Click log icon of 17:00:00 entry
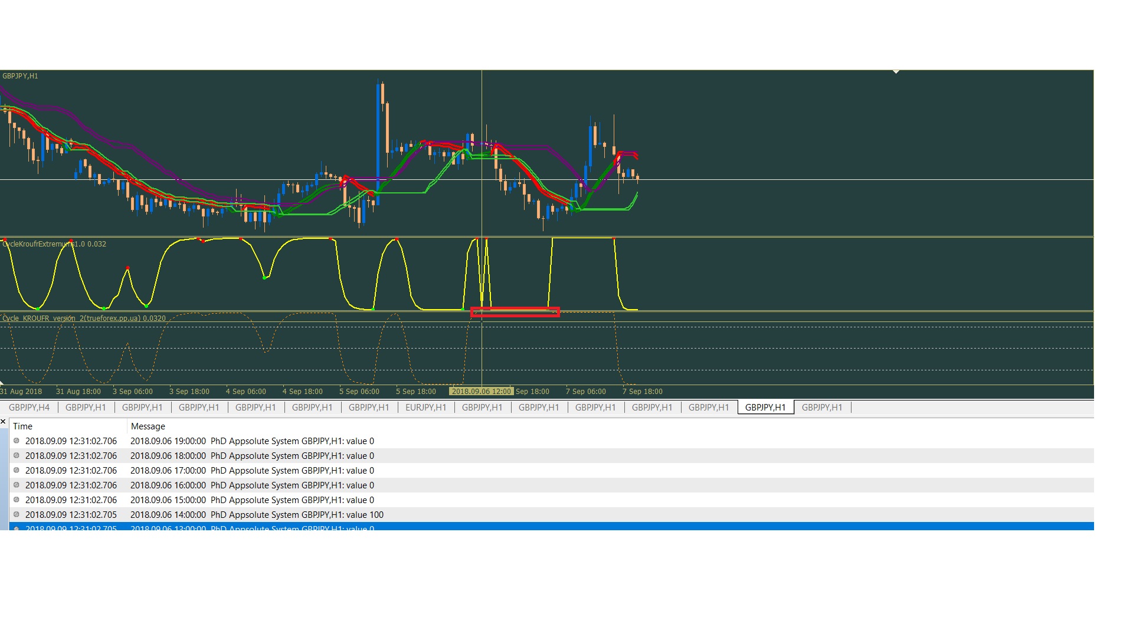 (x=17, y=471)
